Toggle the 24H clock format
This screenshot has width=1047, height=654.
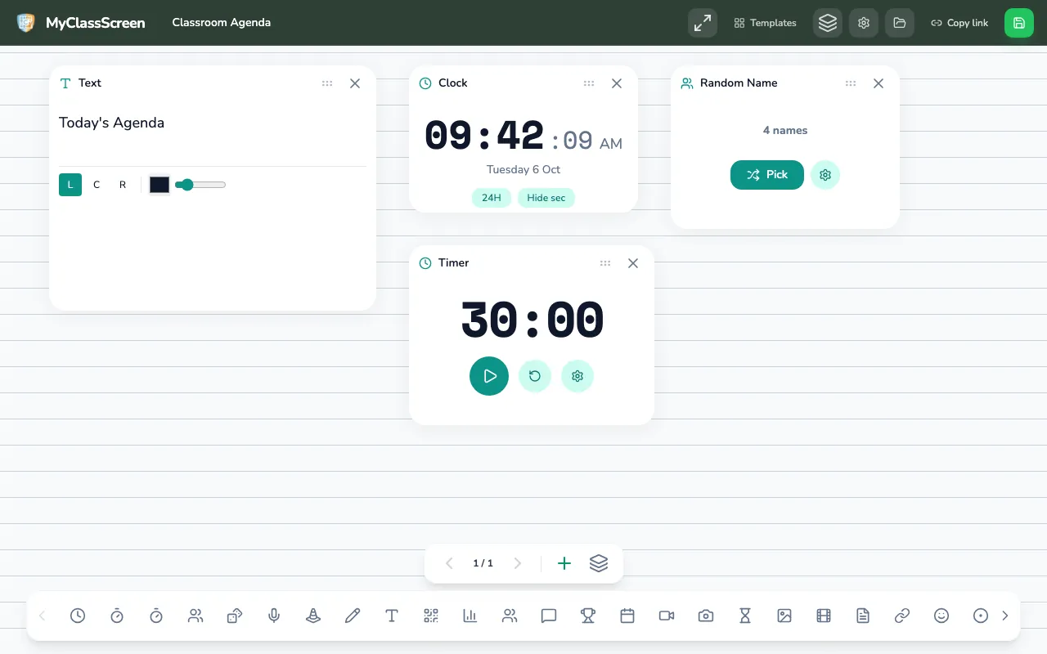point(492,198)
